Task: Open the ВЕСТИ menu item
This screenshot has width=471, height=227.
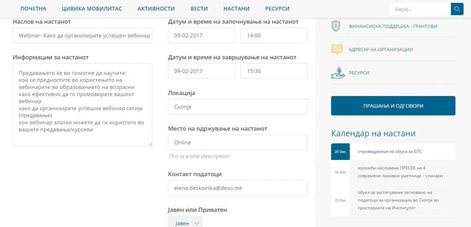Action: click(199, 9)
